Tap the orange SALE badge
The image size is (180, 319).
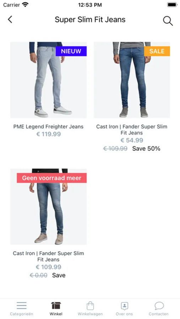click(157, 51)
